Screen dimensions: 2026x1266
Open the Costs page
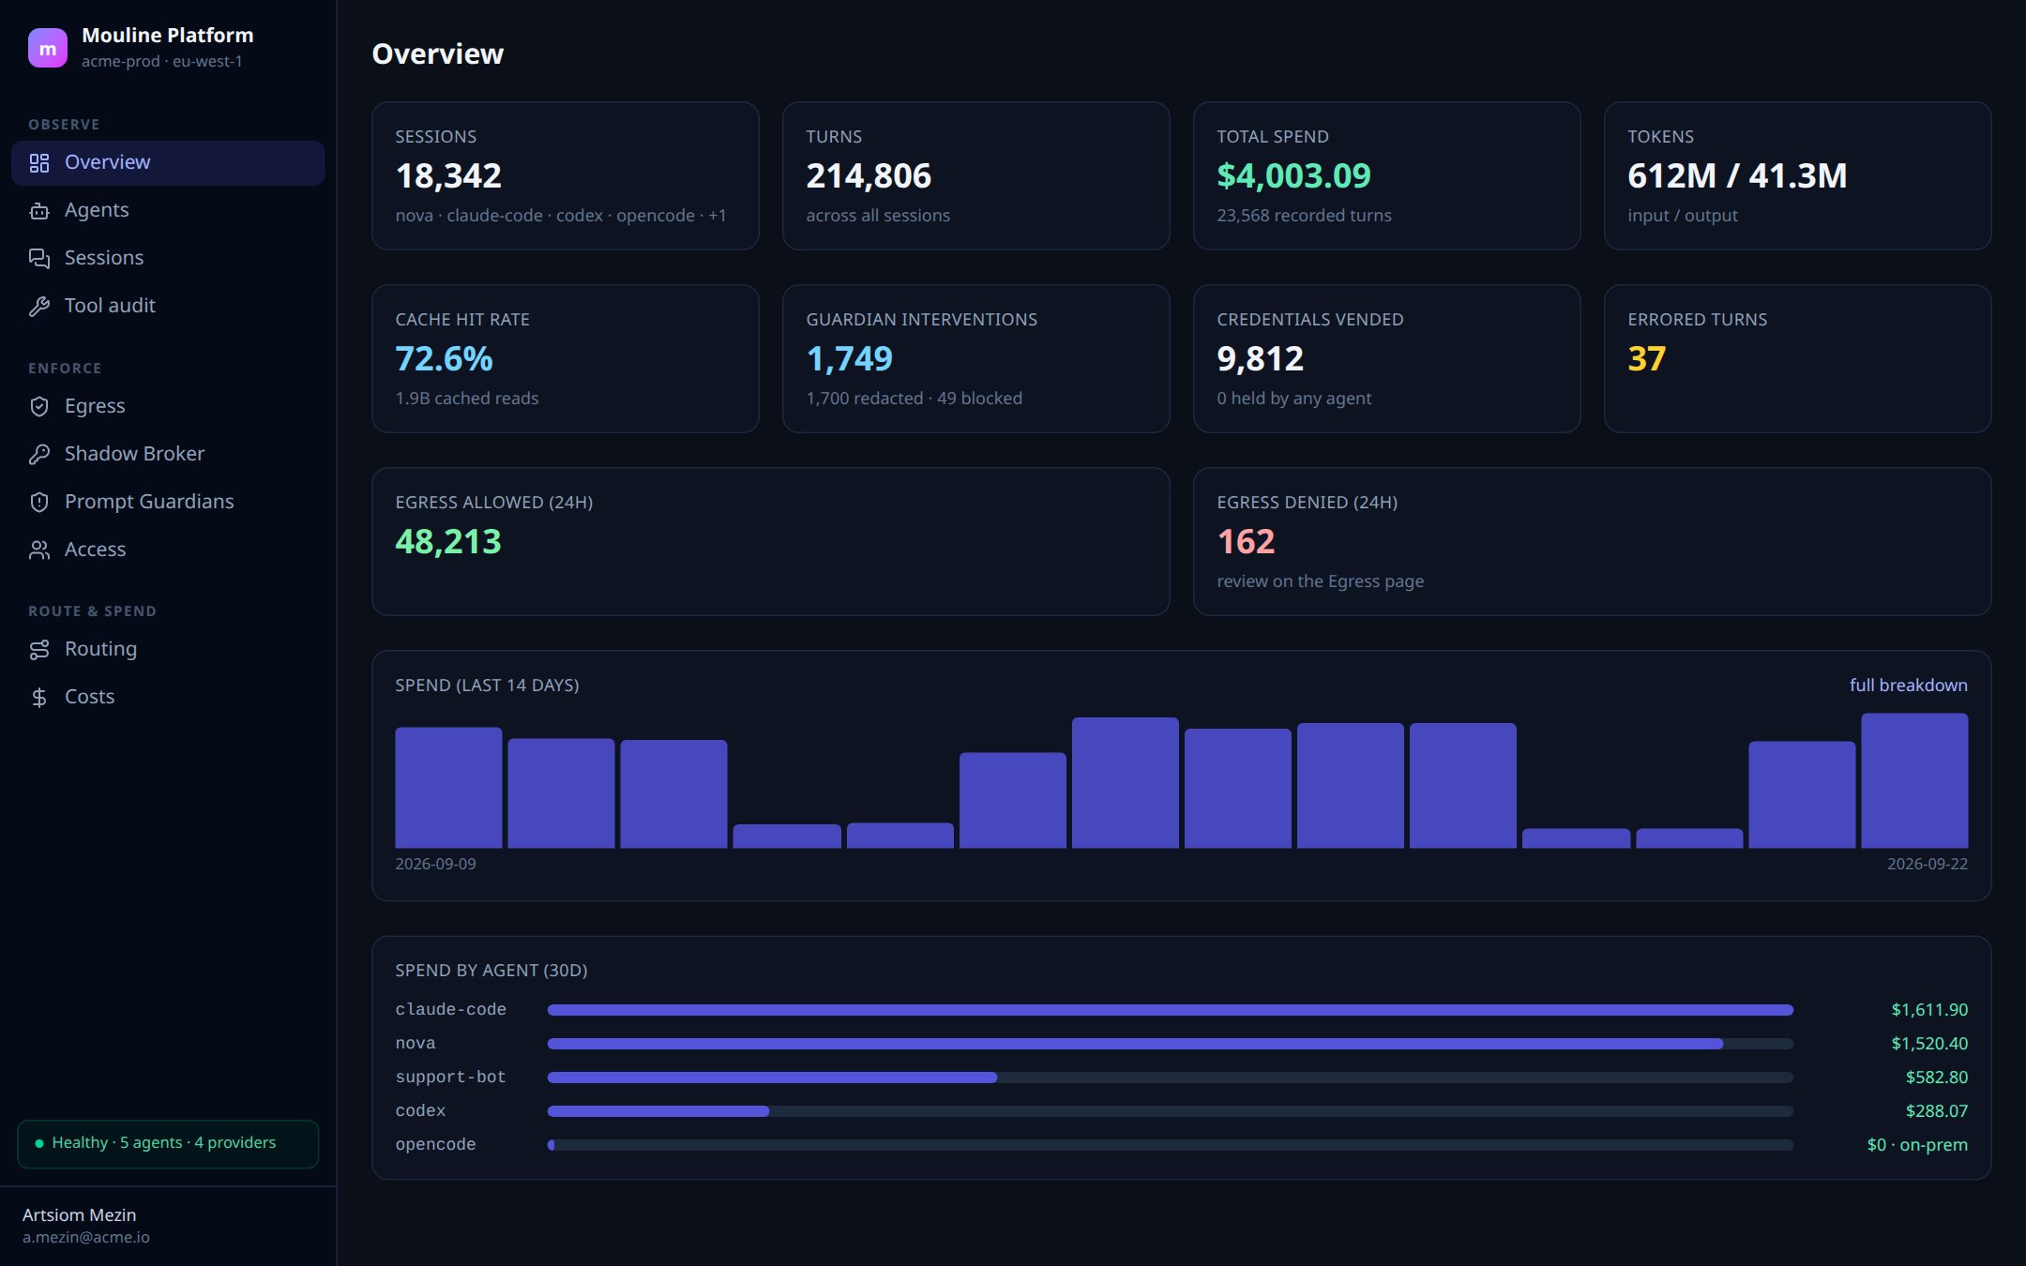pos(168,698)
